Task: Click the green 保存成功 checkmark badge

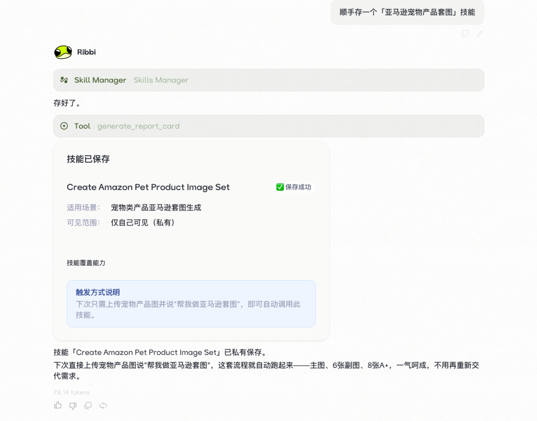Action: click(x=293, y=187)
